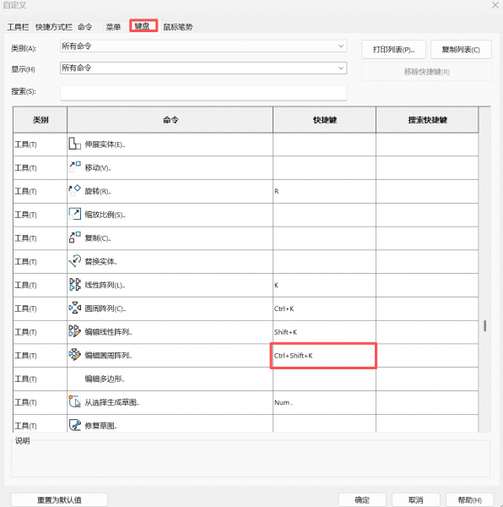Click the 移动(V) command text

(98, 167)
